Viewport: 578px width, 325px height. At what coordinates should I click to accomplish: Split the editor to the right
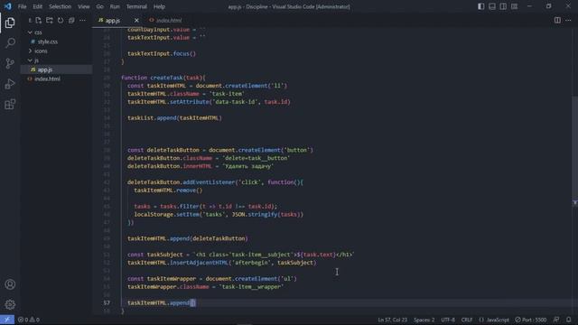(557, 20)
